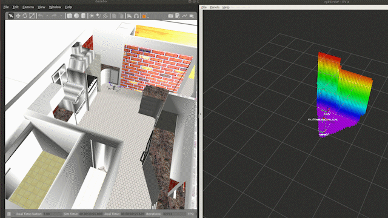Image resolution: width=388 pixels, height=218 pixels.
Task: Activate the translate mode tool
Action: (x=18, y=16)
